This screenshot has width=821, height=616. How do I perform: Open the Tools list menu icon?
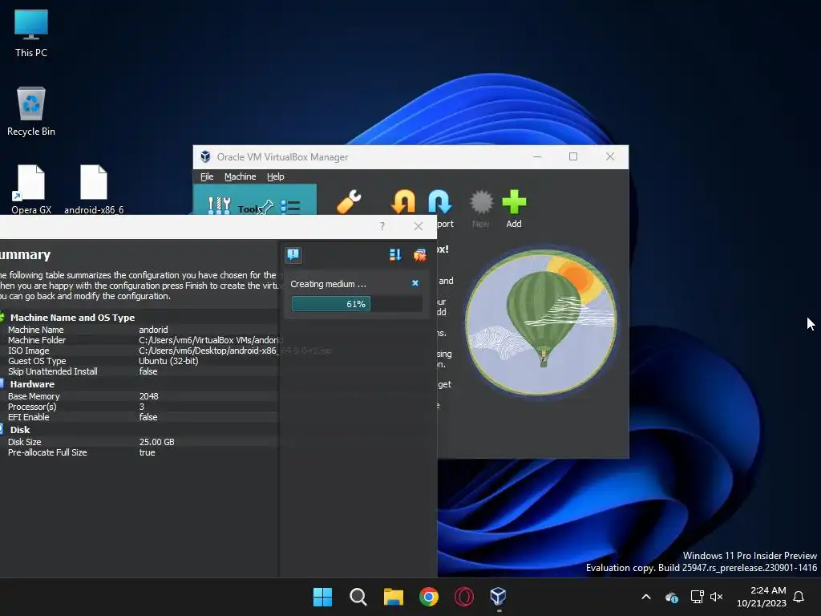coord(290,208)
